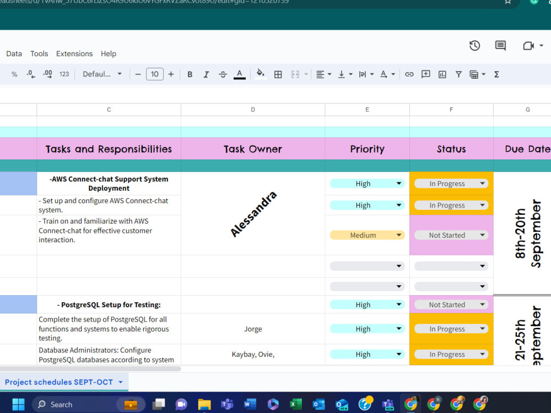
Task: Toggle strikethrough formatting
Action: [223, 74]
